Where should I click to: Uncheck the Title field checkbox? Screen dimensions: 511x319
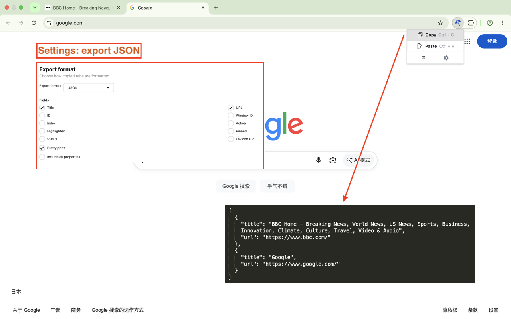coord(42,108)
